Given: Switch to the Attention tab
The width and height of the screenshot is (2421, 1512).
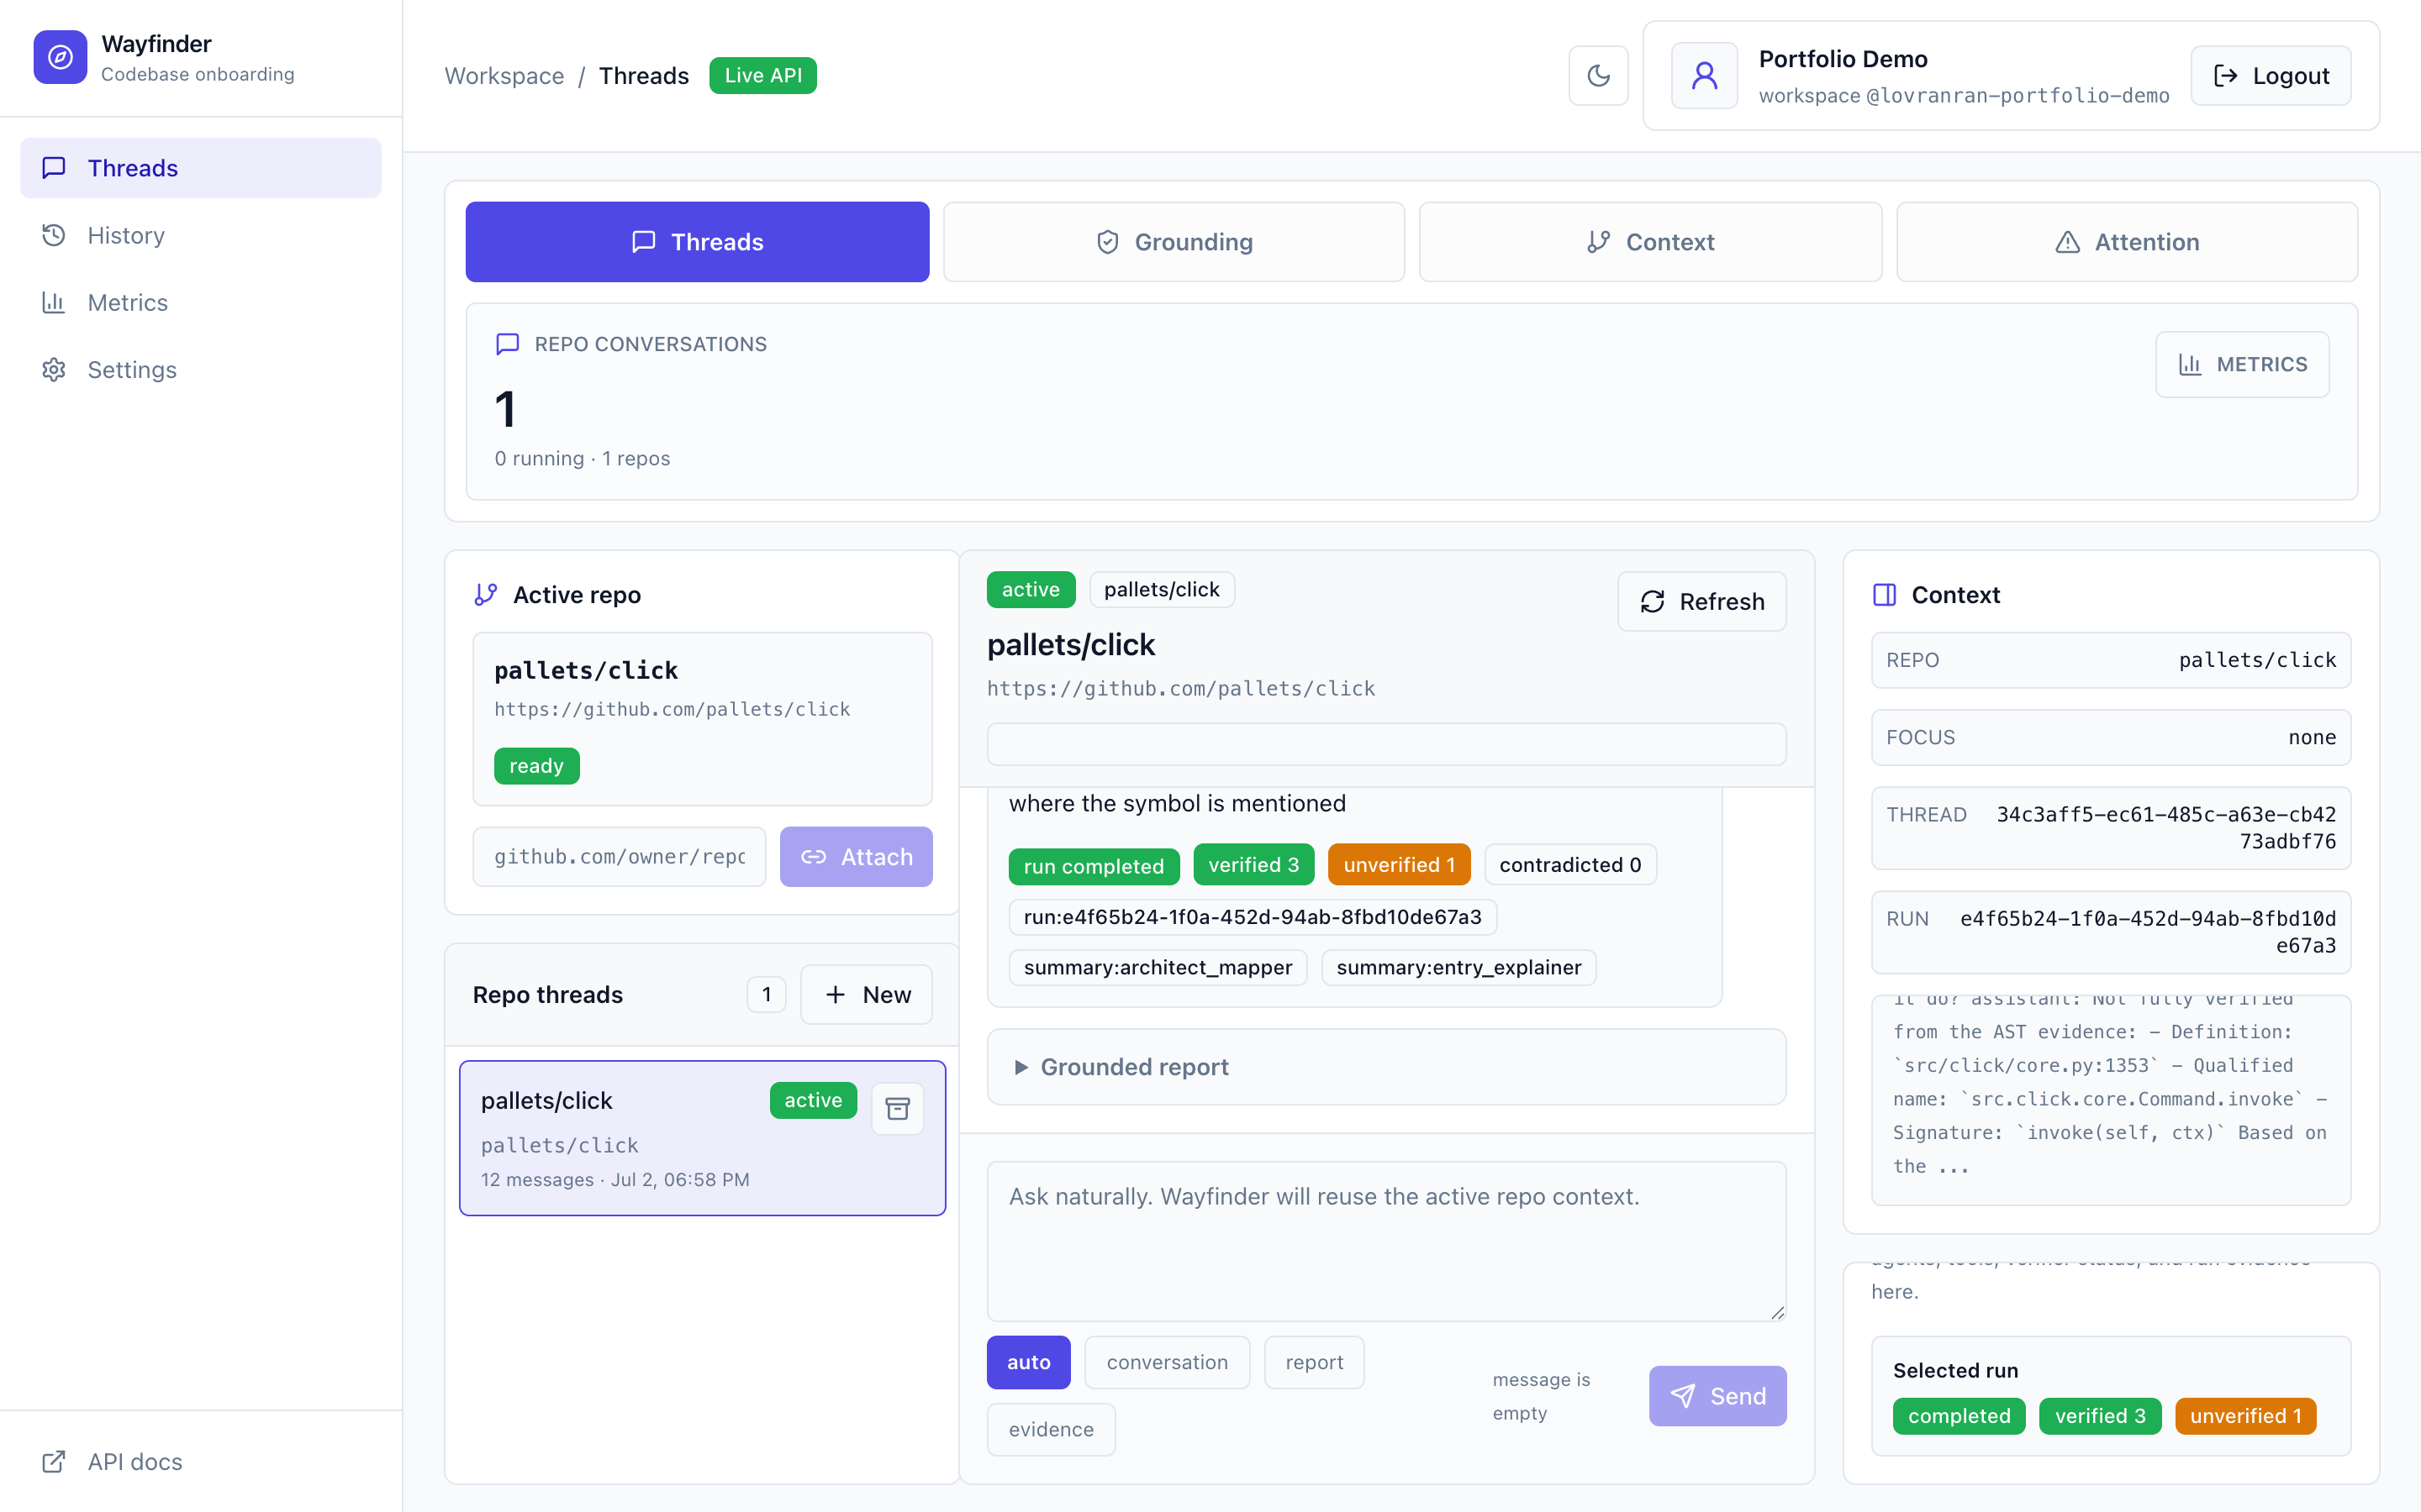Looking at the screenshot, I should 2127,242.
